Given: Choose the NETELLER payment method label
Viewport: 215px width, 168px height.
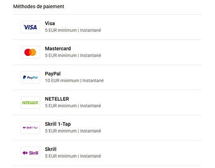Looking at the screenshot, I should (x=57, y=99).
